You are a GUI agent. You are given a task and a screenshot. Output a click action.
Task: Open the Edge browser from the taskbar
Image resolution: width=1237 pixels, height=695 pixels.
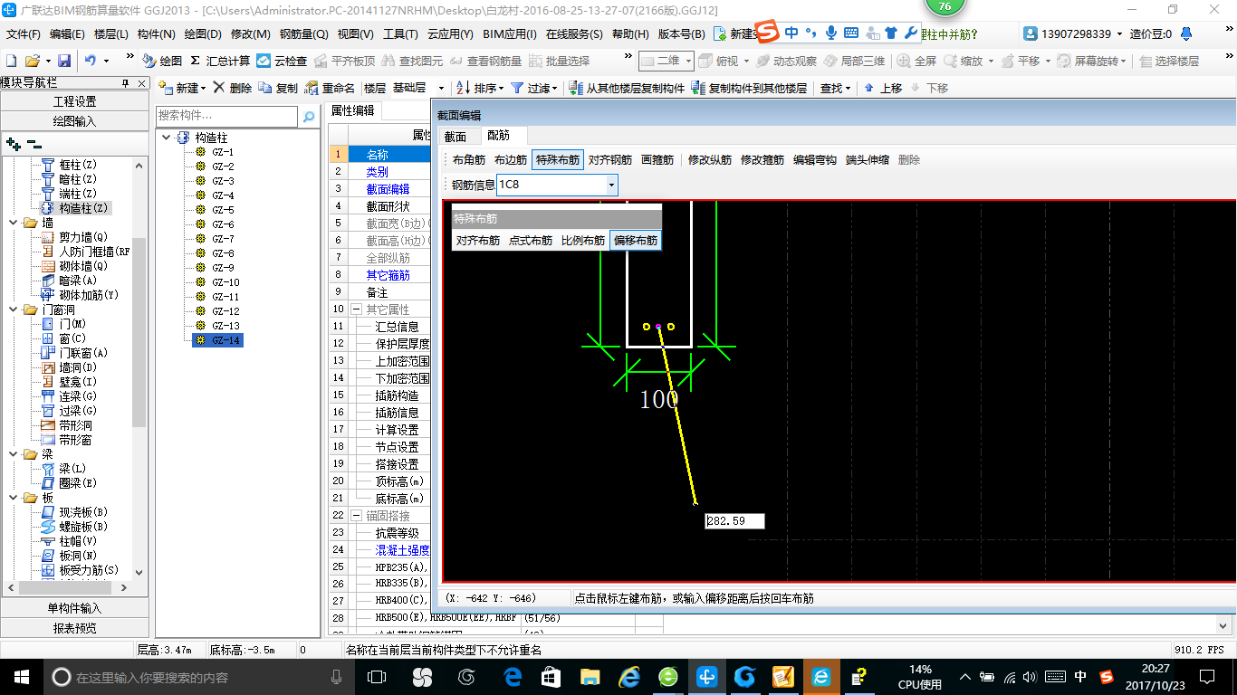click(x=513, y=677)
